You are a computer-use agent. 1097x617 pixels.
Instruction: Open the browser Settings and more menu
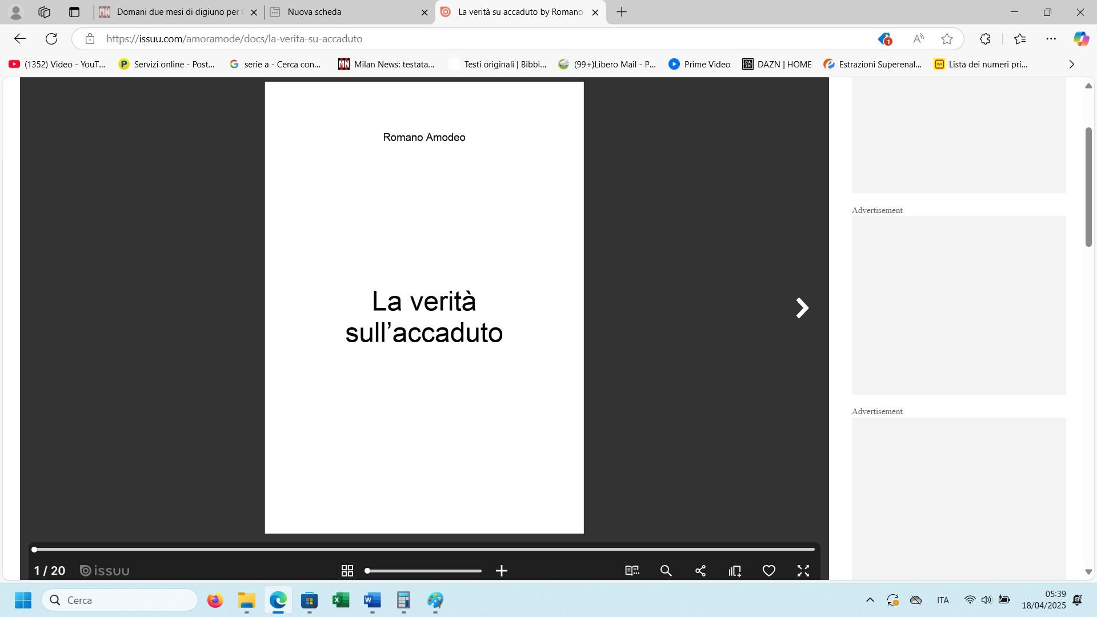click(x=1051, y=39)
